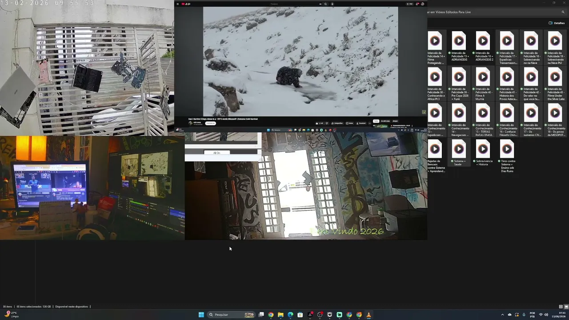Screen dimensions: 569x320
Task: Select Intervalo da Felicidade 41 - Historia dos Povos Asteca
Action: click(x=507, y=84)
